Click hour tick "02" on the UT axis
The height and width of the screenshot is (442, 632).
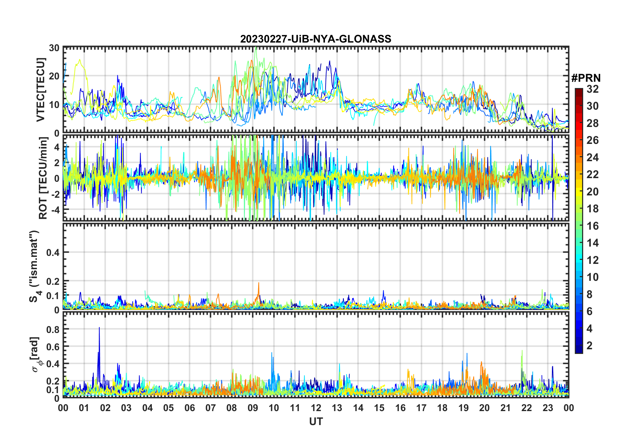[x=105, y=408]
